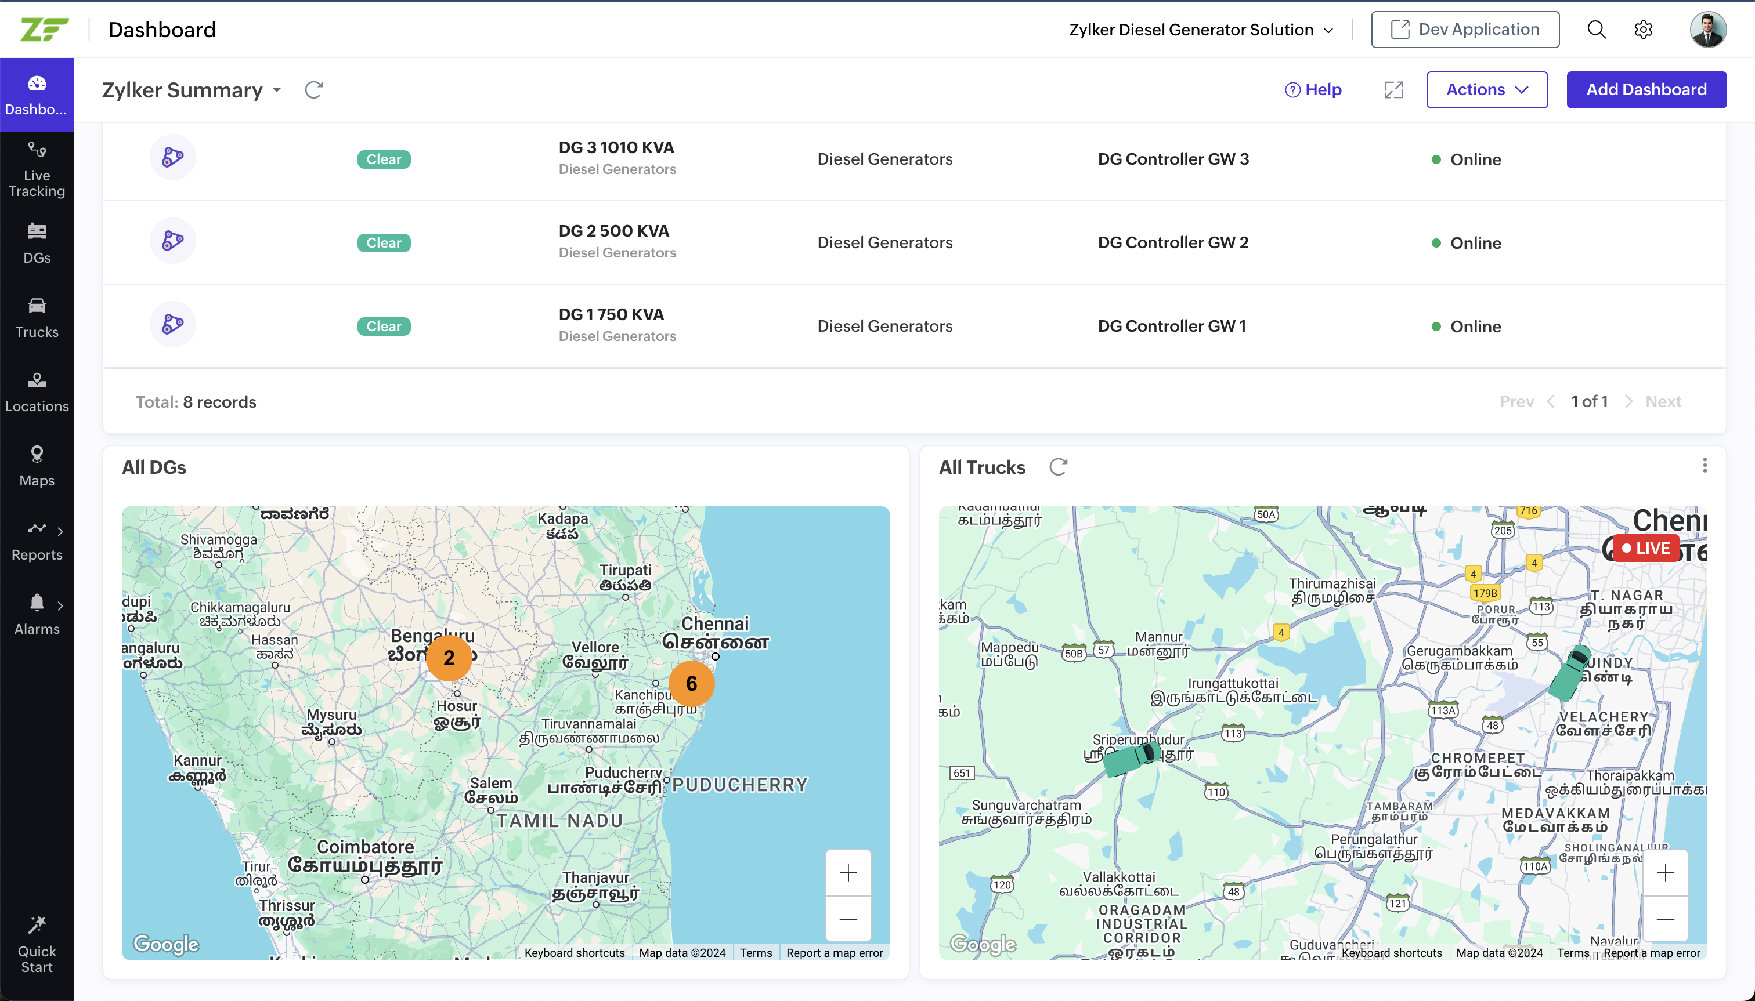The height and width of the screenshot is (1001, 1755).
Task: Click the Next pagination link
Action: (x=1663, y=401)
